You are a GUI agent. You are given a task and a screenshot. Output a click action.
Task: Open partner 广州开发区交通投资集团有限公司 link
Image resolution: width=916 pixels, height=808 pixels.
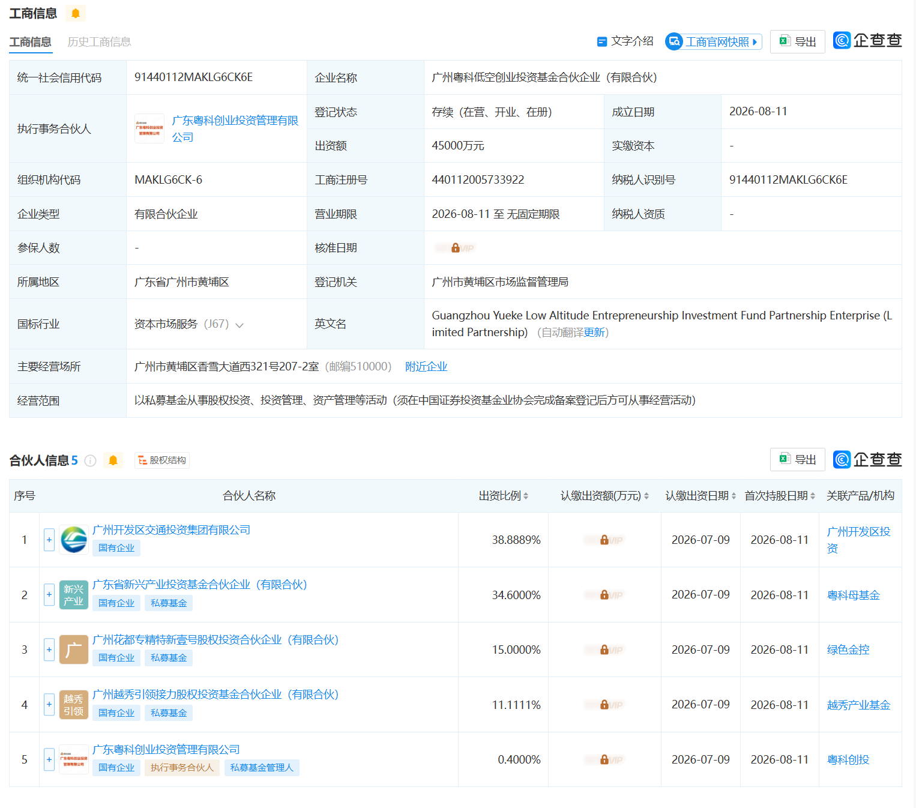172,530
